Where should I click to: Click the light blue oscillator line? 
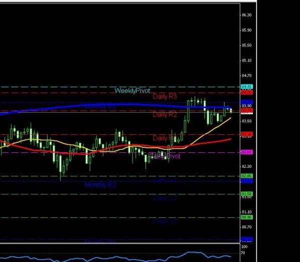(115, 257)
